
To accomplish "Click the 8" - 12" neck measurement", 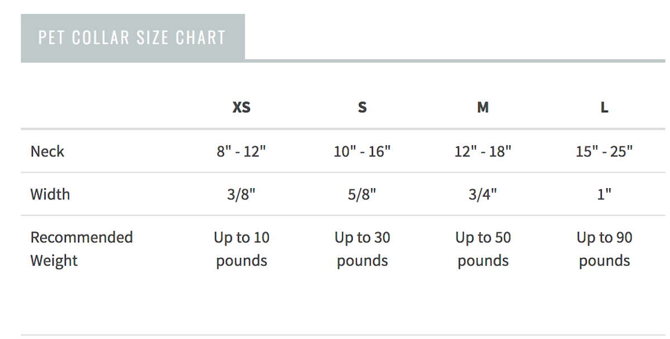I will [241, 151].
